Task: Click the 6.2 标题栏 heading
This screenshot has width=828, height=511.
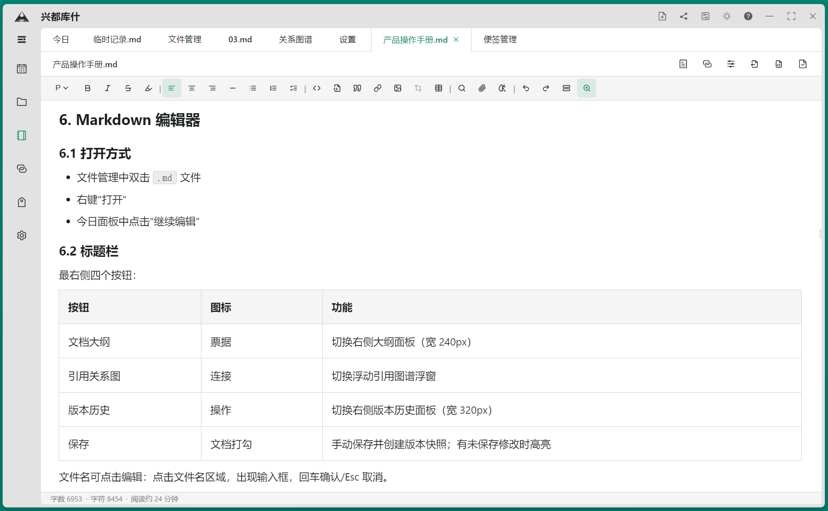Action: click(89, 251)
